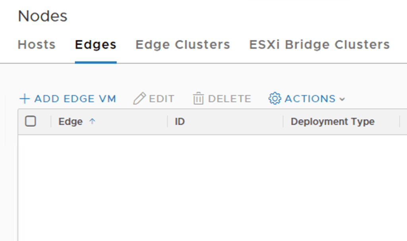
Task: Click the Deployment Type column header
Action: pos(332,122)
